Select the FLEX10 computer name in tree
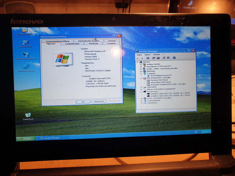This screenshot has width=235, height=176. tap(146, 62)
